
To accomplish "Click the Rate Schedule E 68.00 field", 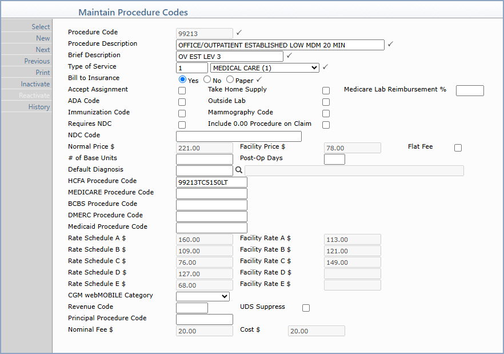I will point(205,285).
